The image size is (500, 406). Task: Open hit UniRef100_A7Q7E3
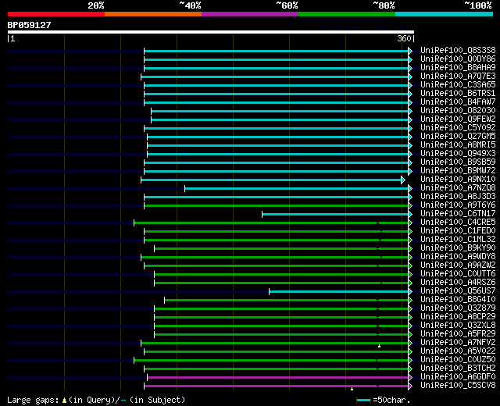(458, 76)
